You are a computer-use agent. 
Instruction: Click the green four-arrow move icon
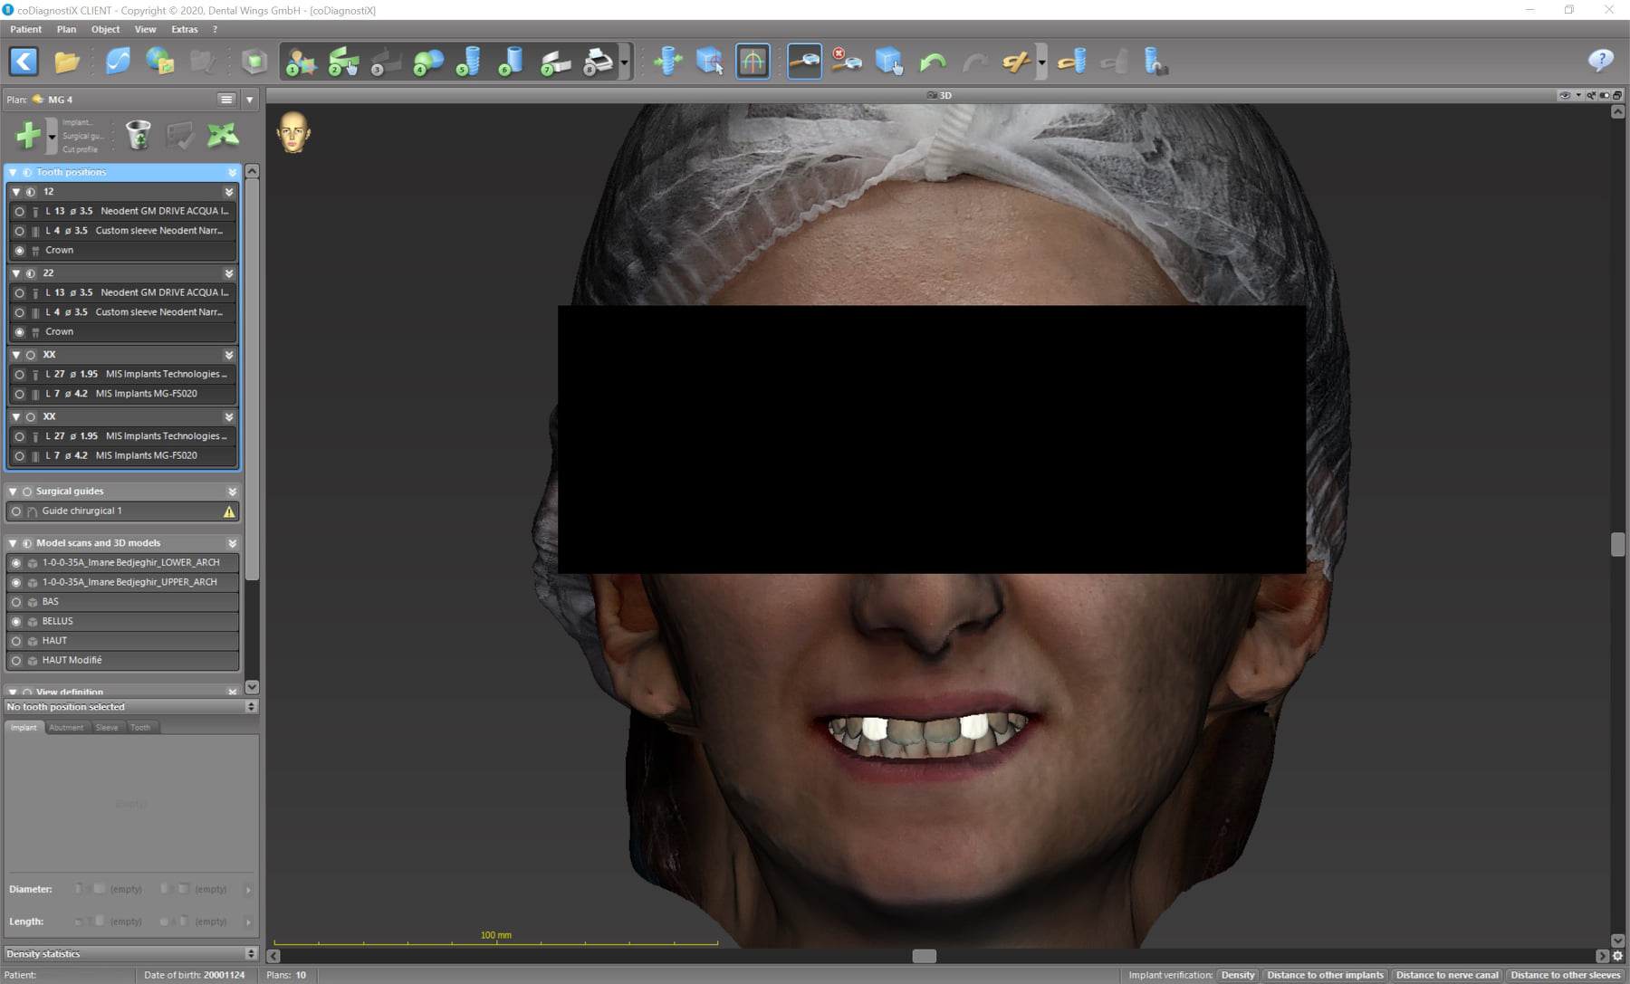(223, 135)
